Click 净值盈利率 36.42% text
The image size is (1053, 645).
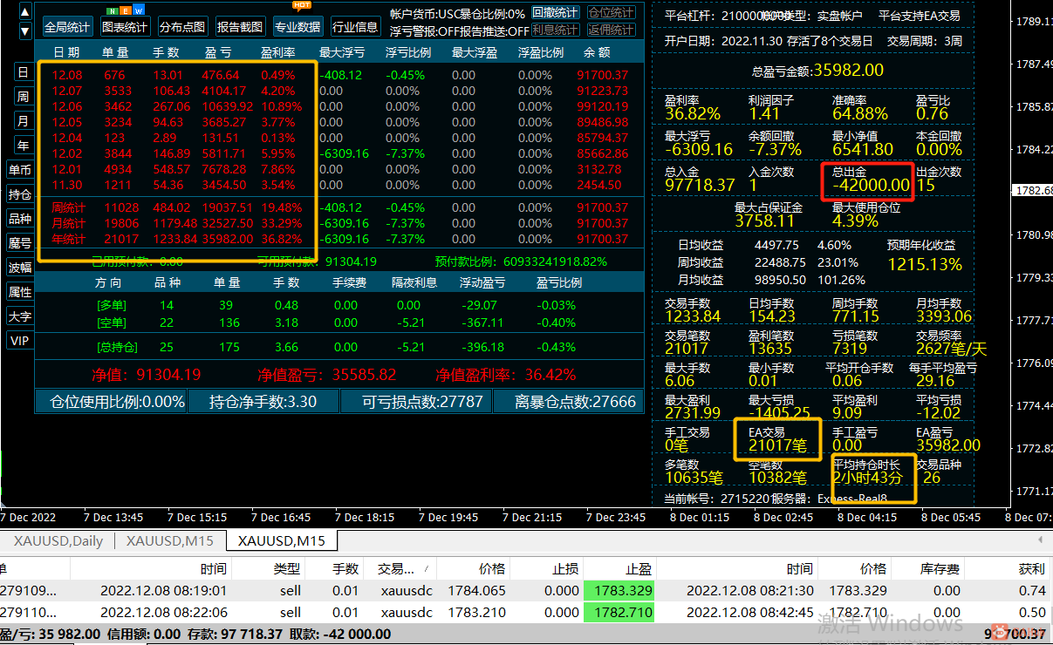click(505, 375)
